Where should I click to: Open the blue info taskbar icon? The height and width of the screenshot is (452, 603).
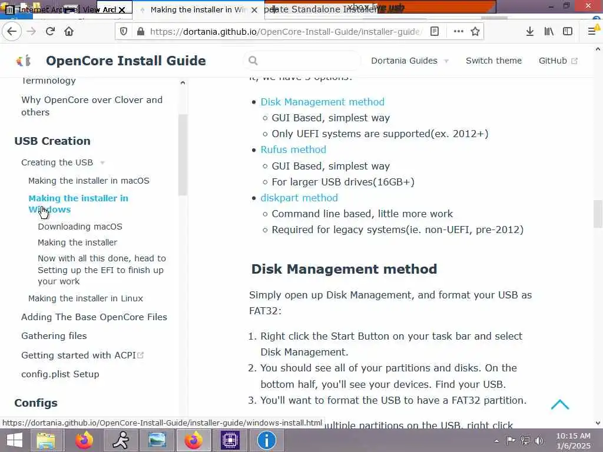tap(267, 440)
